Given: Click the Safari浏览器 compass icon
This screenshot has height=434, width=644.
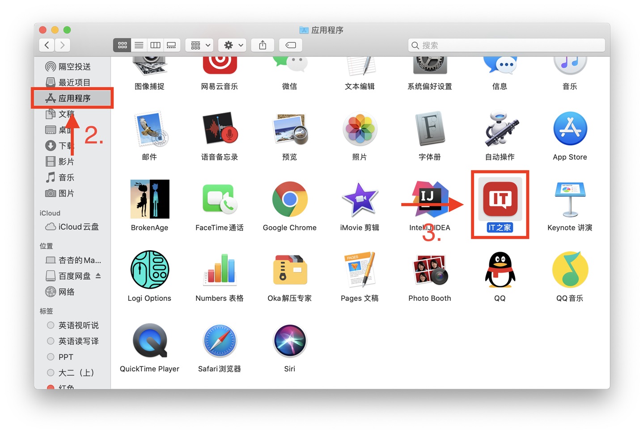Looking at the screenshot, I should click(x=220, y=341).
